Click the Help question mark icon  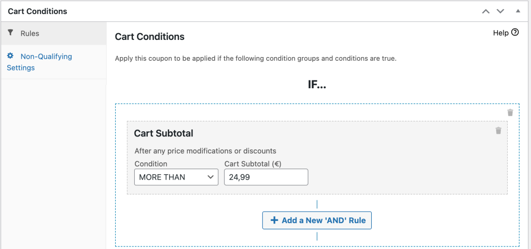pyautogui.click(x=515, y=33)
